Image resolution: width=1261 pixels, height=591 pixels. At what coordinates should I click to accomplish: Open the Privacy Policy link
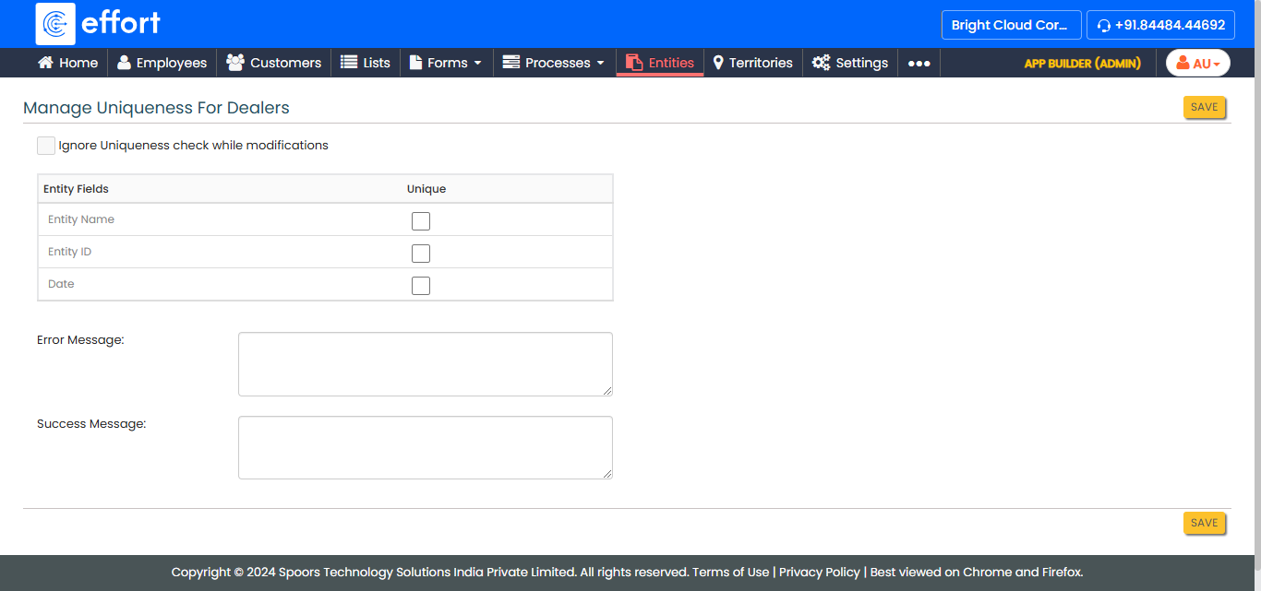[819, 572]
